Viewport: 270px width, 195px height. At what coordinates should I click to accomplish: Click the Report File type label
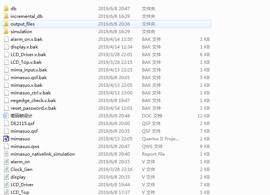[x=153, y=154]
